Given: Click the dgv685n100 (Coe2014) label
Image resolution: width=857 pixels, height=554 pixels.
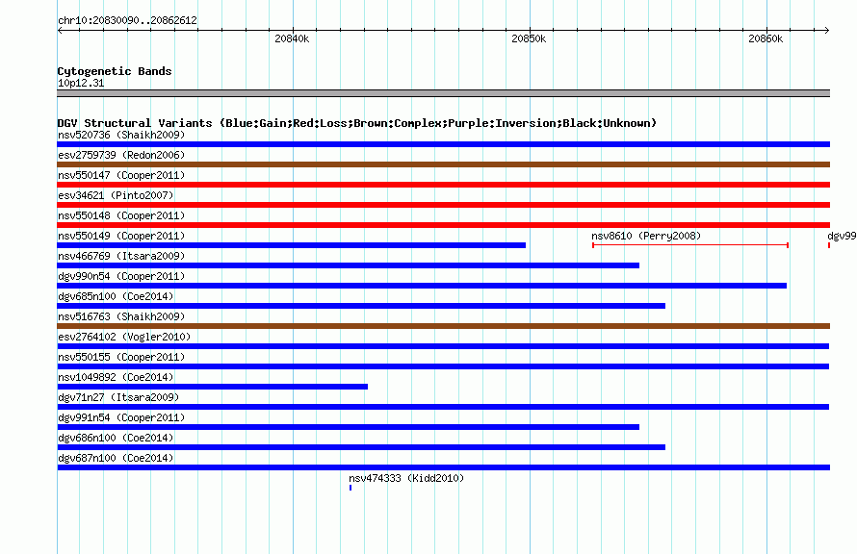Looking at the screenshot, I should [x=116, y=296].
